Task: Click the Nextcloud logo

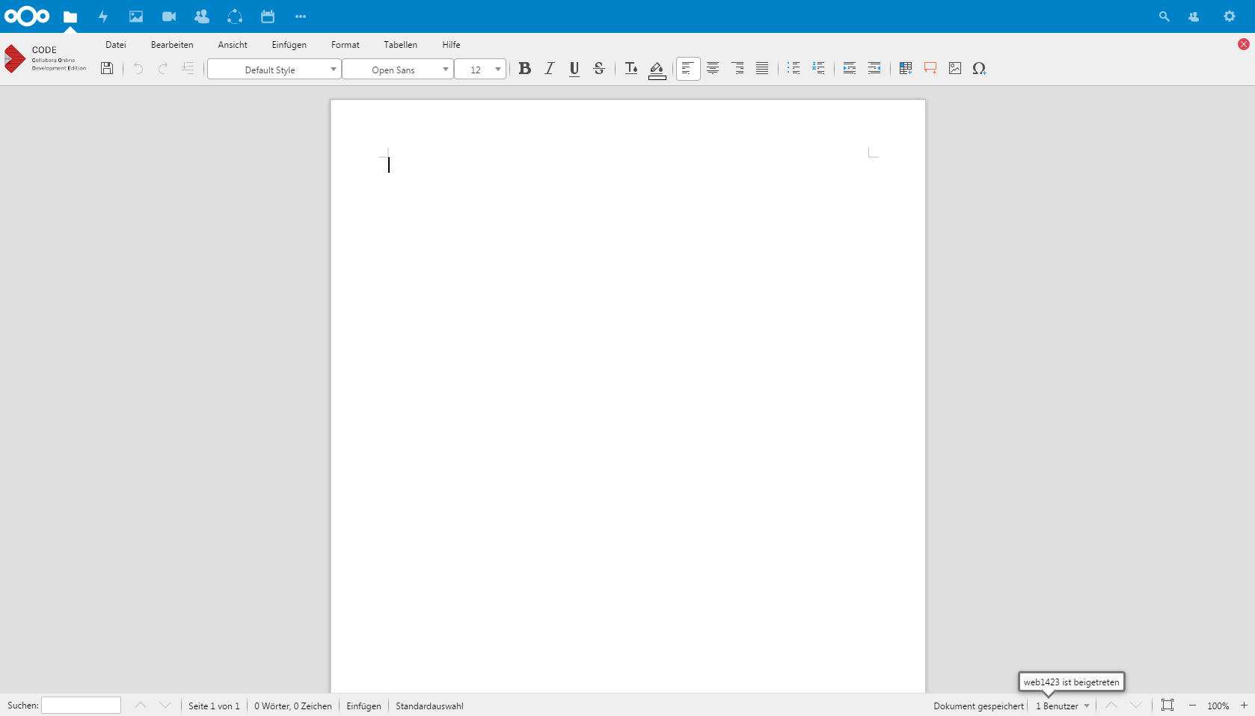Action: 27,16
